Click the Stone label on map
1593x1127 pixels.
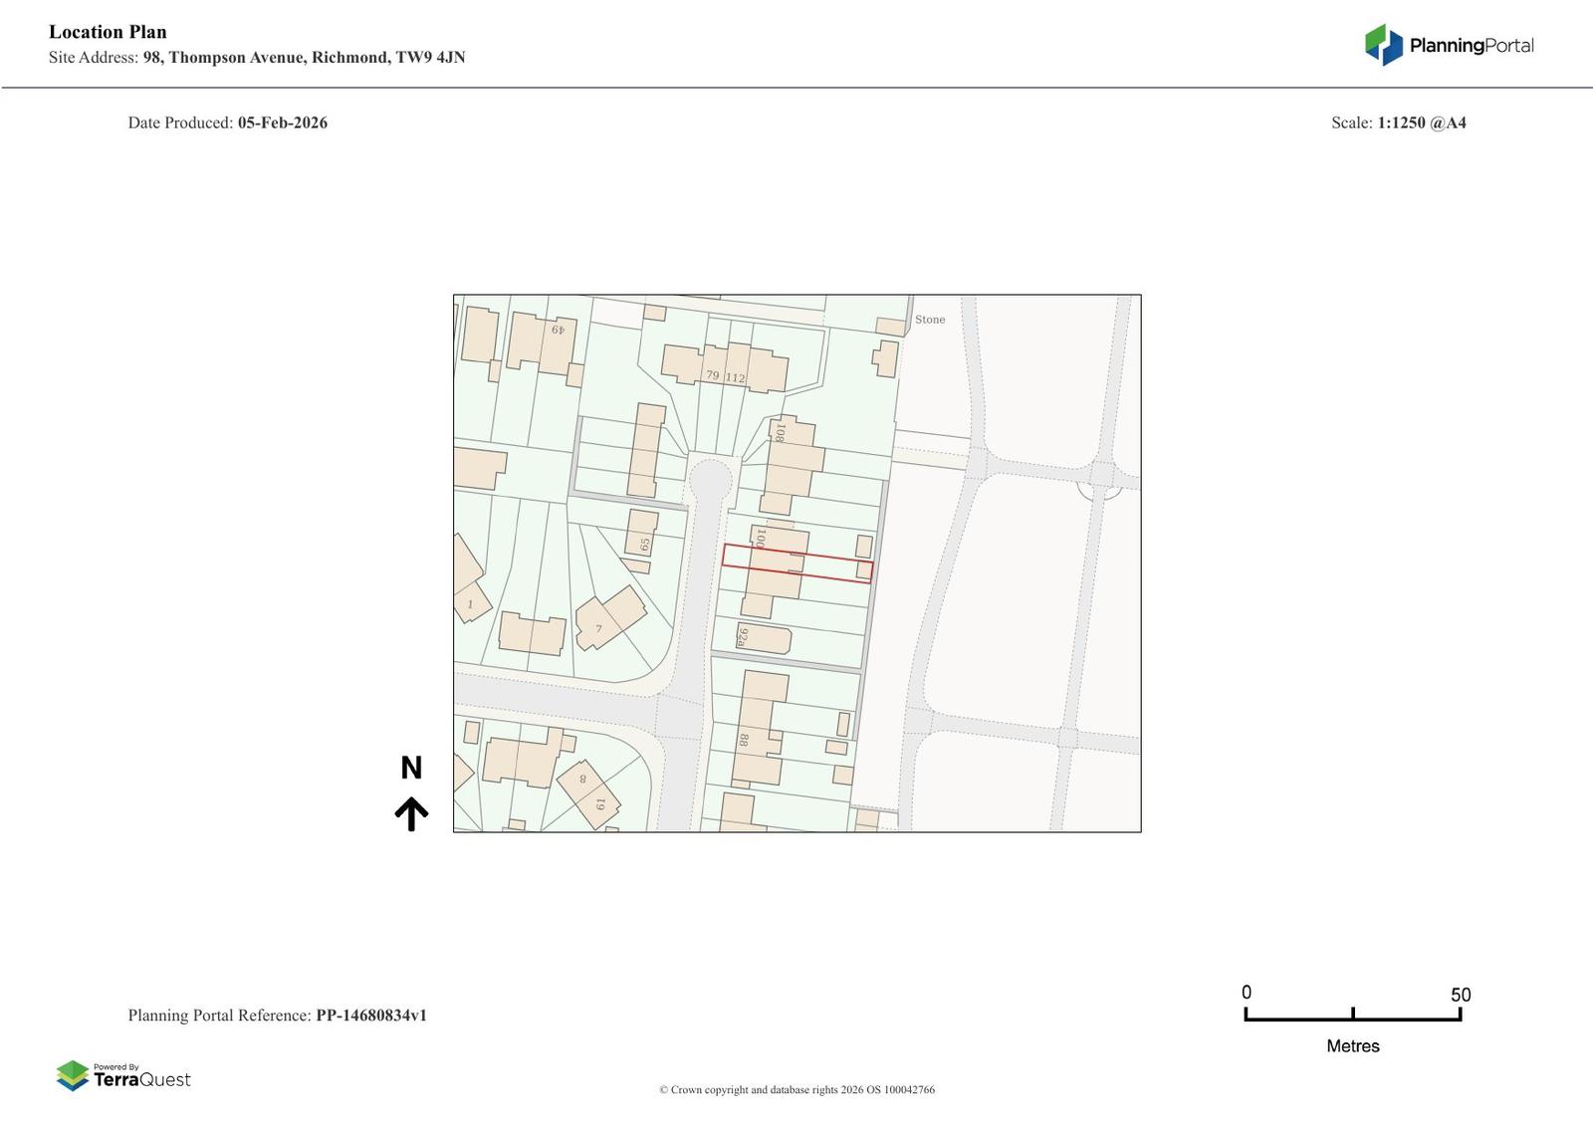(x=930, y=320)
